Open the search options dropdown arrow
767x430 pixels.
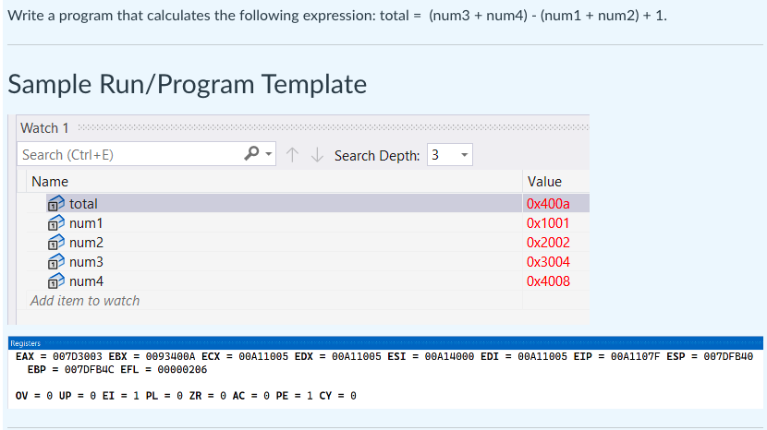(x=269, y=154)
